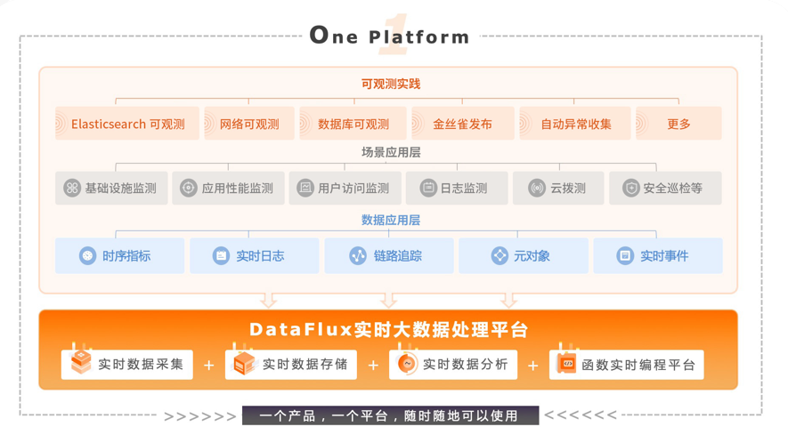788x443 pixels.
Task: Click the 一个产品，一个平台 banner
Action: click(391, 415)
